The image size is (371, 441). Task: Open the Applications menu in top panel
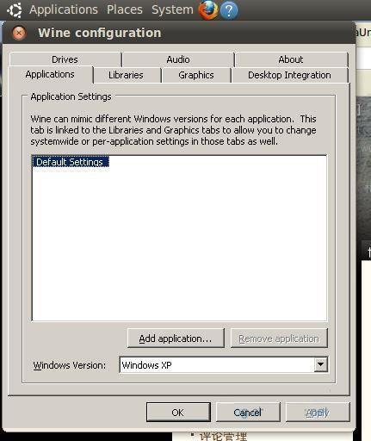click(64, 9)
